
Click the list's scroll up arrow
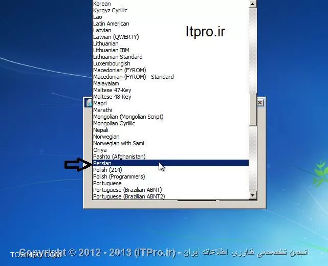coord(253,4)
